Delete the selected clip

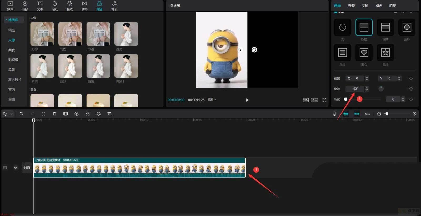pyautogui.click(x=54, y=114)
